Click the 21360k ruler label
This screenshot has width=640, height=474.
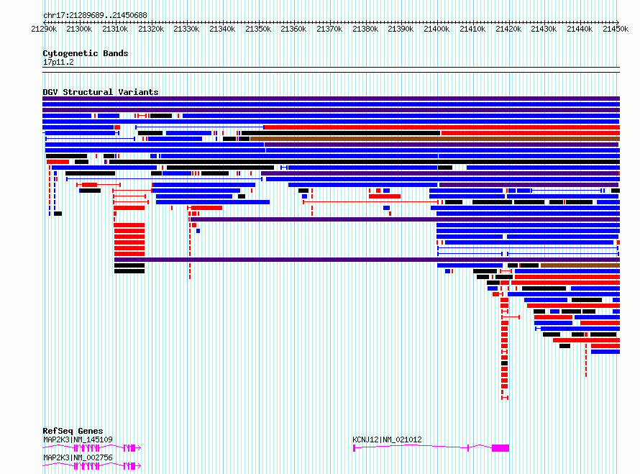point(294,29)
